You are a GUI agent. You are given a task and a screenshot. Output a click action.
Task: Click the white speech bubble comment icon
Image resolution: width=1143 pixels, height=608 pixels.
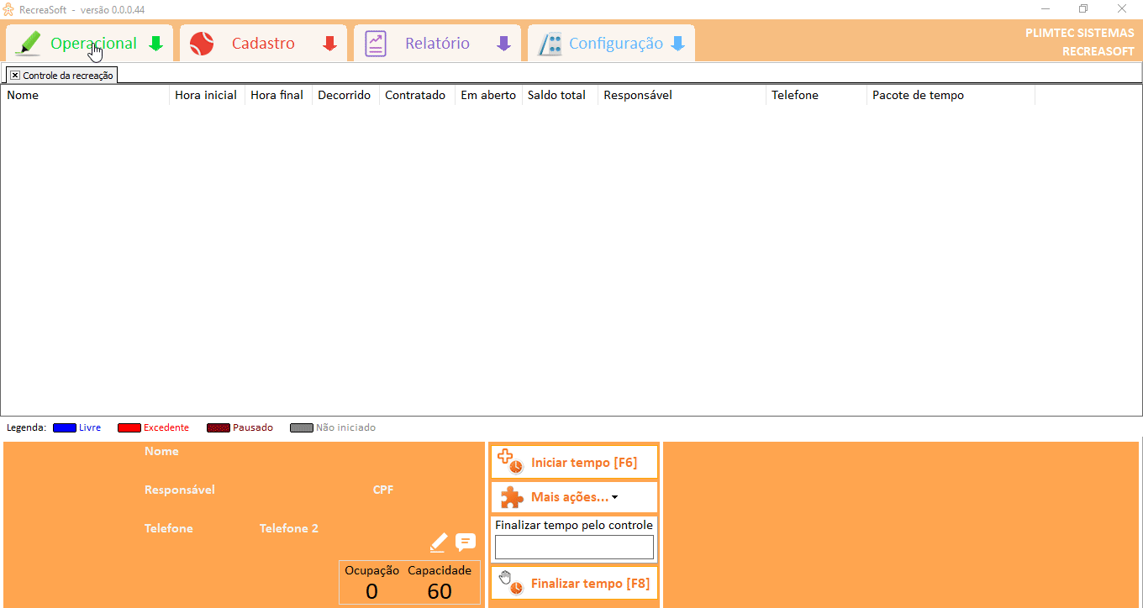point(466,542)
